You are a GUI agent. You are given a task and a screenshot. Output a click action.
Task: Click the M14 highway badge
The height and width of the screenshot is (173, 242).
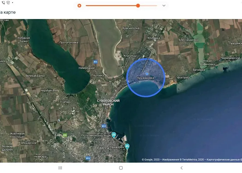pyautogui.click(x=103, y=126)
